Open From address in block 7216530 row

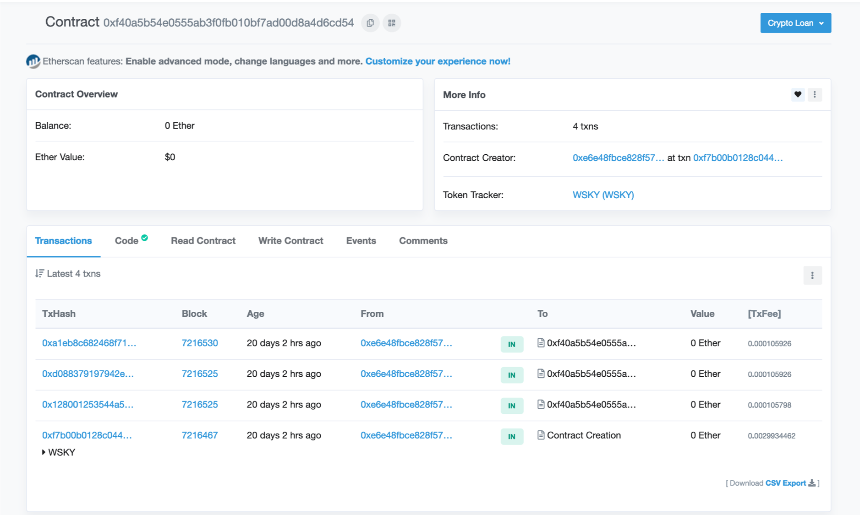tap(406, 343)
